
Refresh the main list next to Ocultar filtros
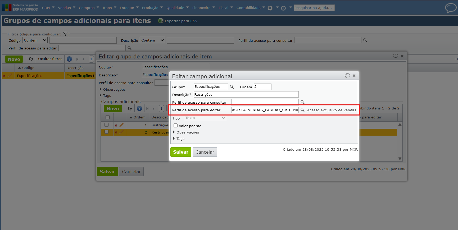pos(31,59)
